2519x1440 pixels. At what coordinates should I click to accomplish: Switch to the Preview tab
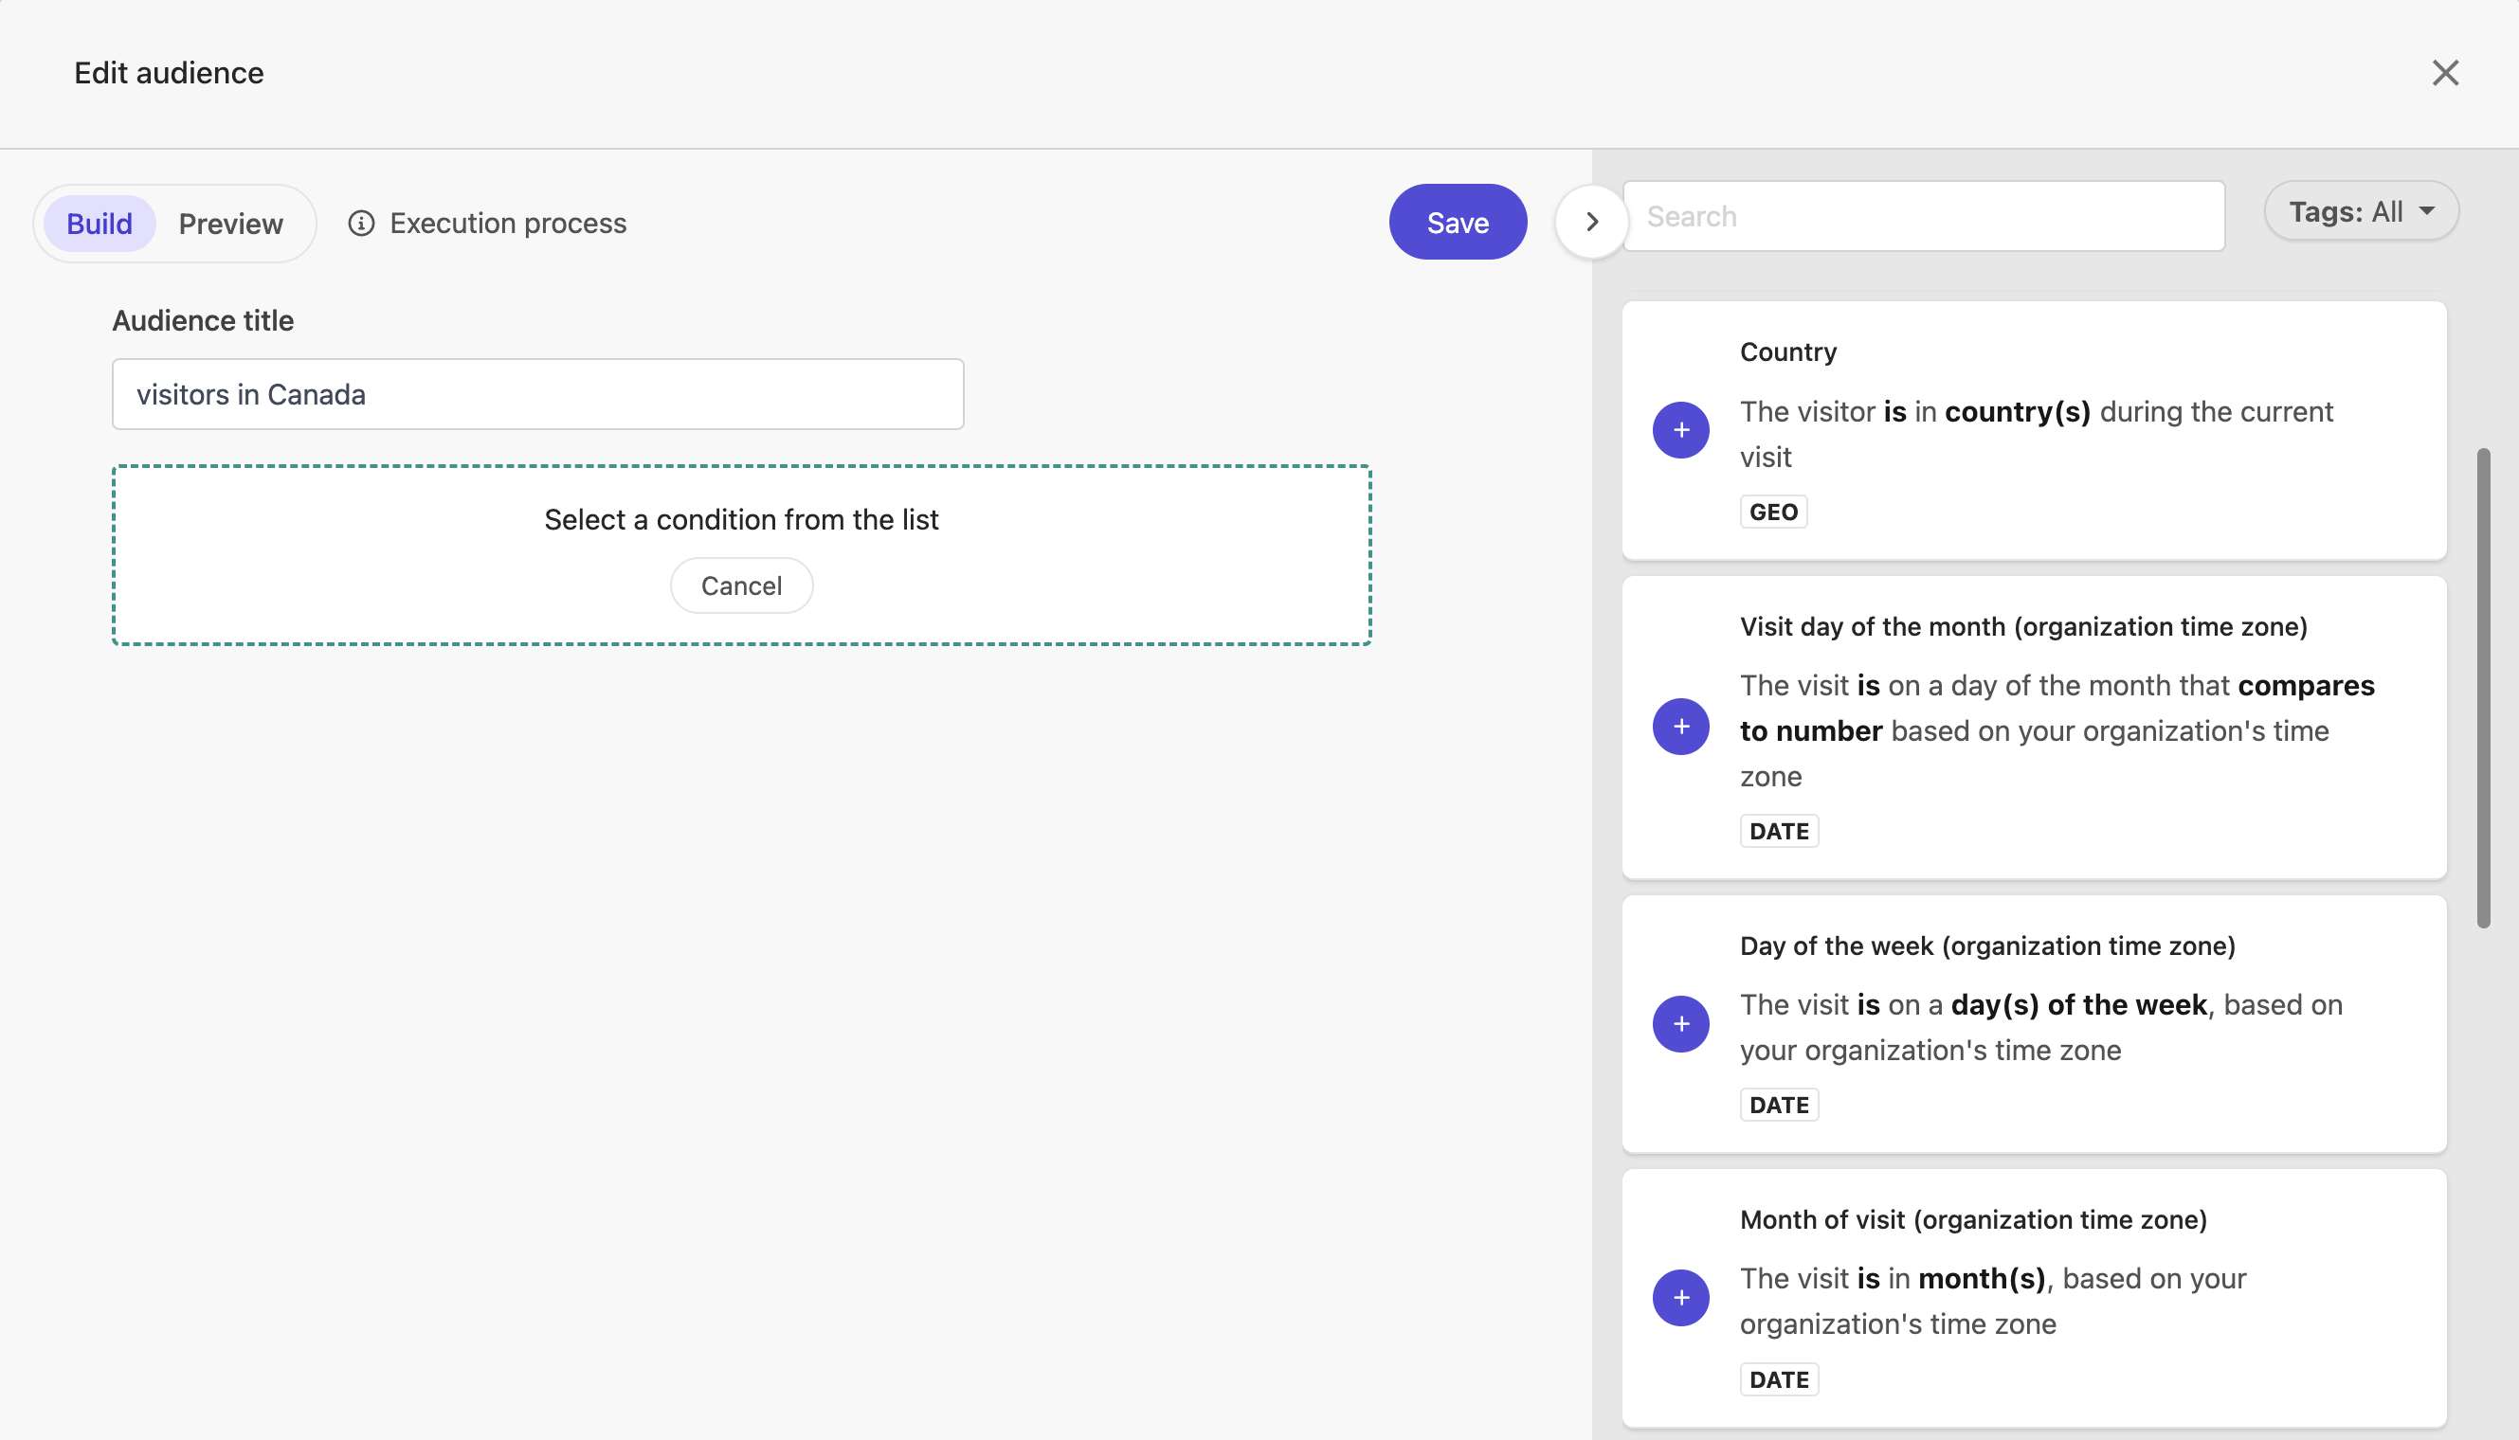click(x=230, y=223)
